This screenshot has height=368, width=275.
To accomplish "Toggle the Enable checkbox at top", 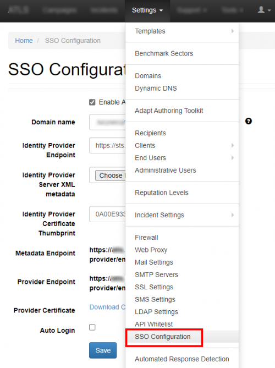I will pyautogui.click(x=92, y=102).
